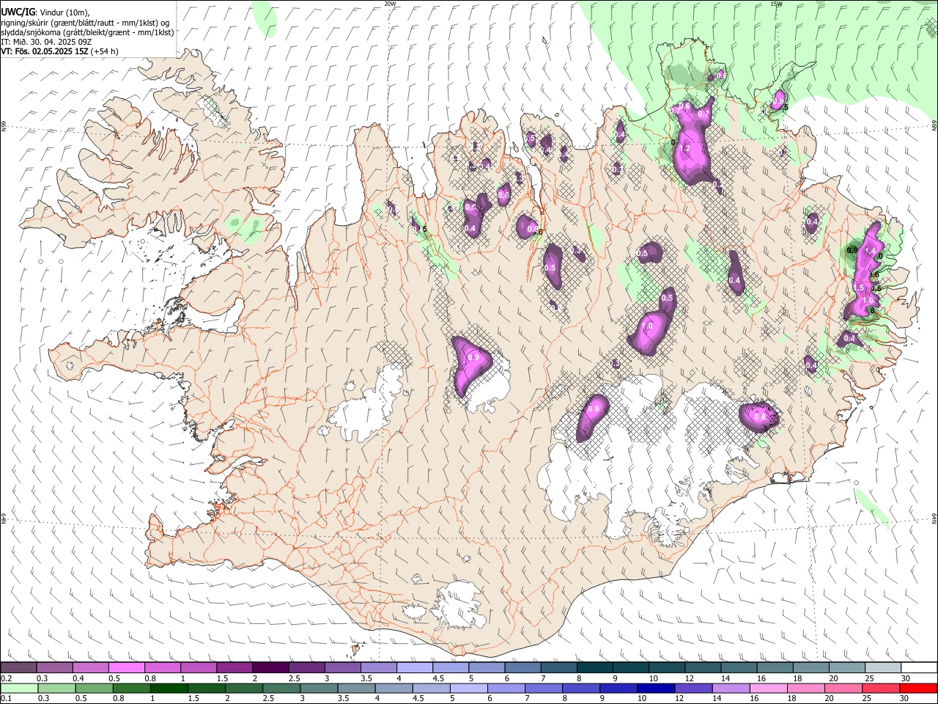Click the '0.2' label in the upper legend row
The width and height of the screenshot is (938, 704).
point(6,678)
